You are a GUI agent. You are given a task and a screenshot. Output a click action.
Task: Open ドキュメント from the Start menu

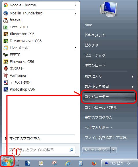pyautogui.click(x=95, y=35)
